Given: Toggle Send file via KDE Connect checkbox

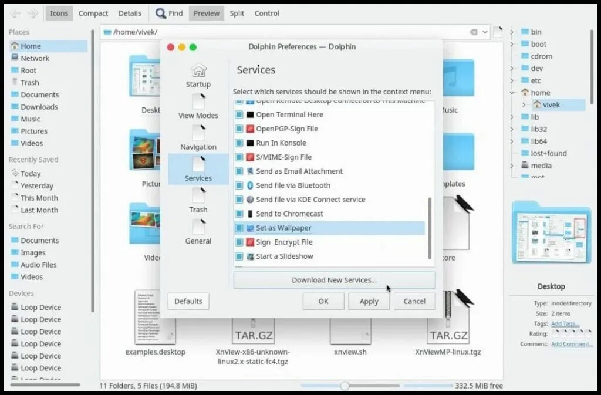Looking at the screenshot, I should [x=239, y=200].
